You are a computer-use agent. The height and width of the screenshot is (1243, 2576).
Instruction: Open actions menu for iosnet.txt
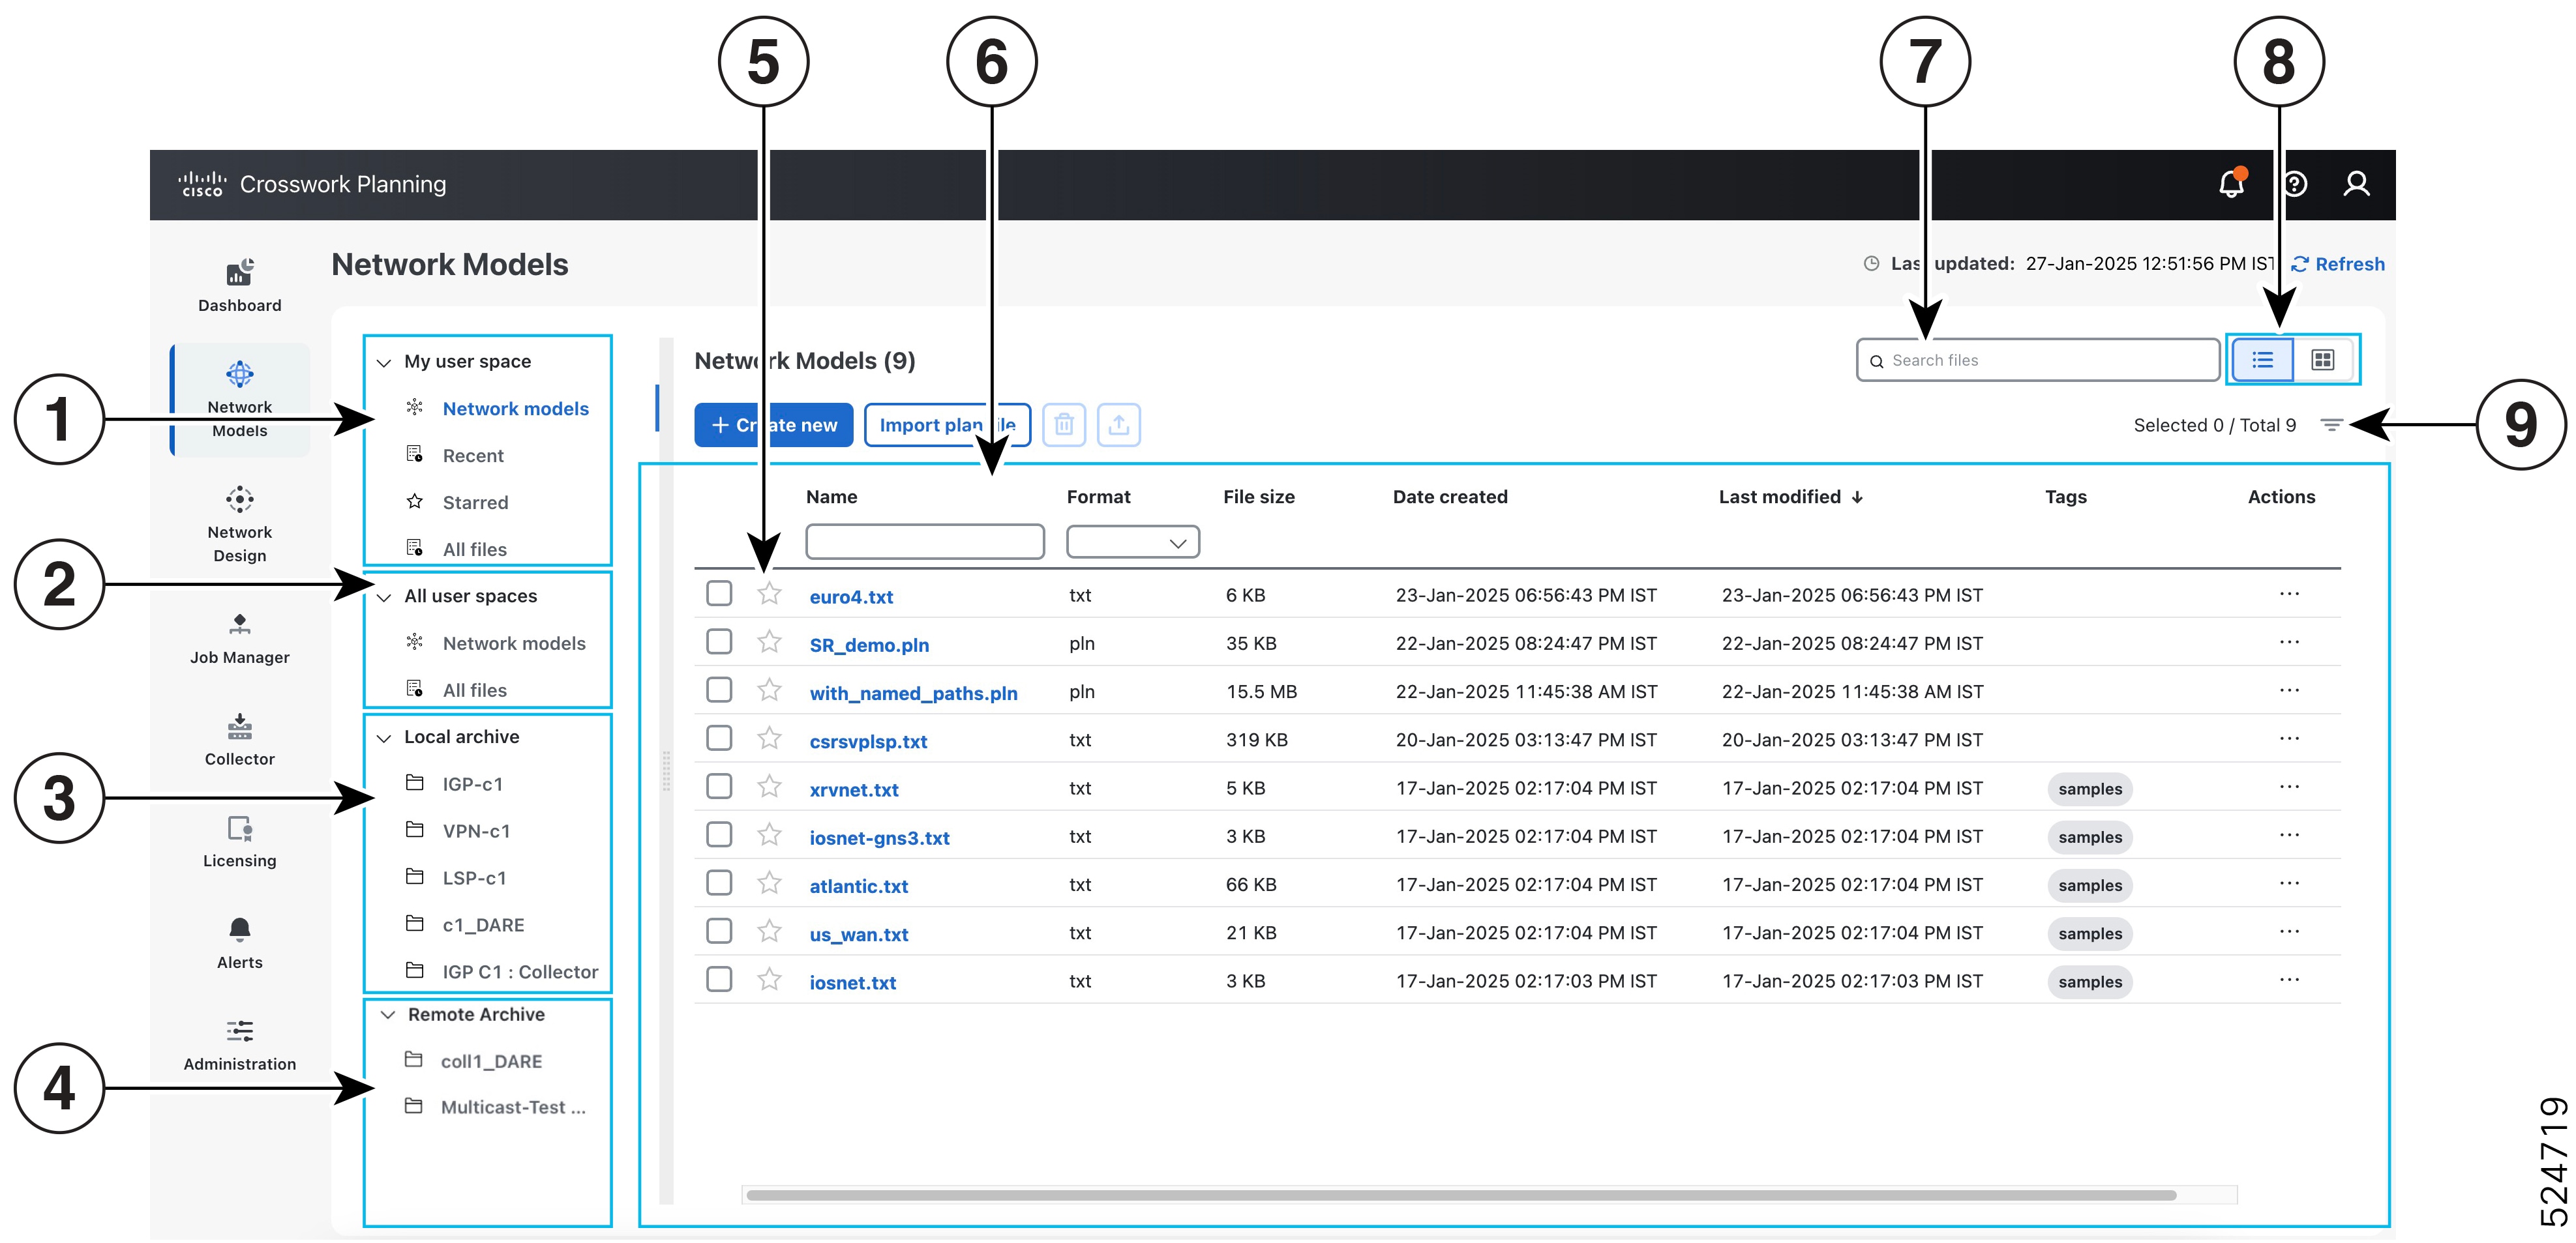click(x=2289, y=979)
